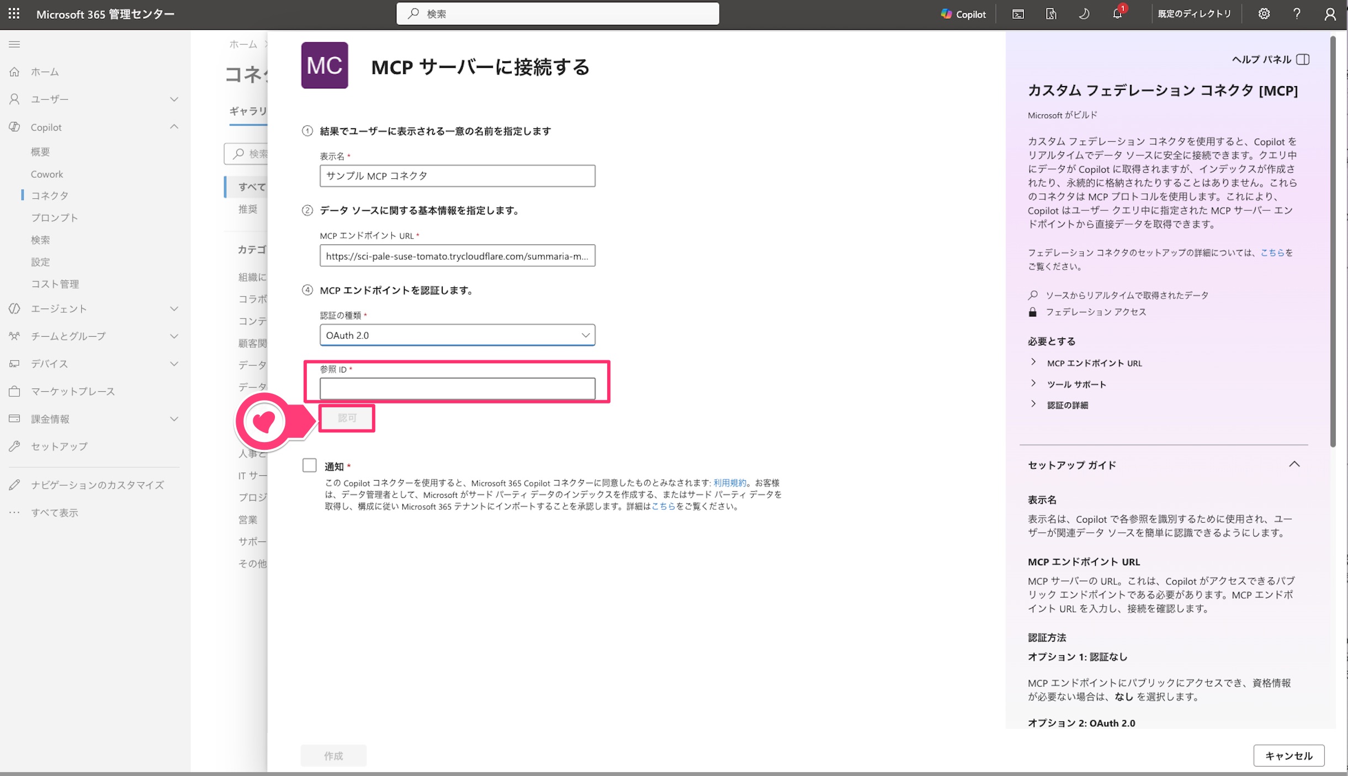The width and height of the screenshot is (1348, 776).
Task: Click the ホーム breadcrumb link
Action: [243, 44]
